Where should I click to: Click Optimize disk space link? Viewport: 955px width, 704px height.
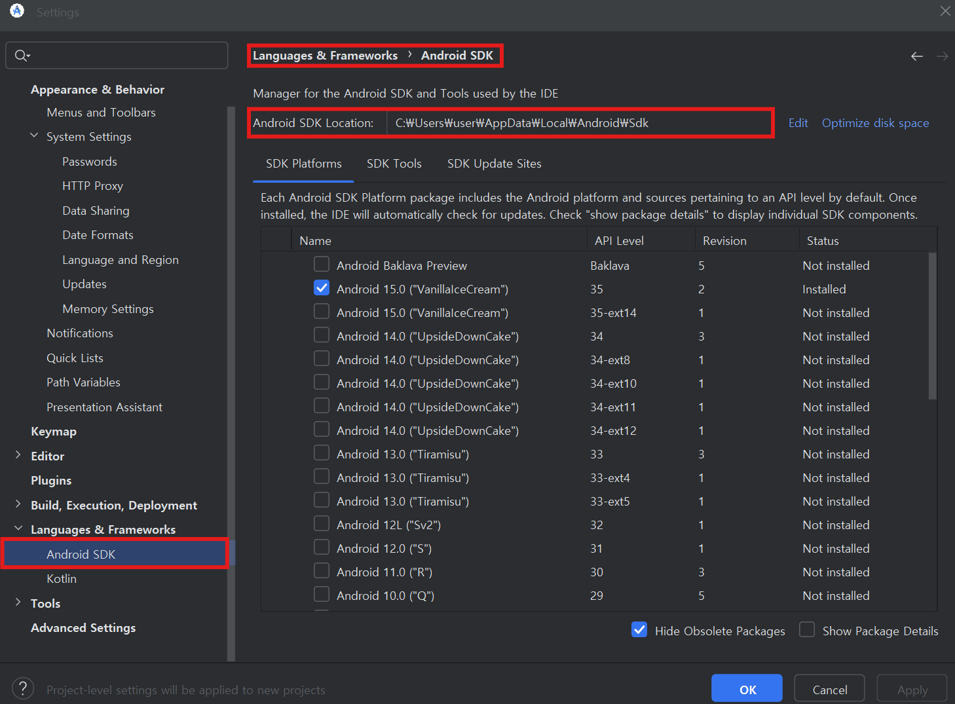pyautogui.click(x=875, y=123)
